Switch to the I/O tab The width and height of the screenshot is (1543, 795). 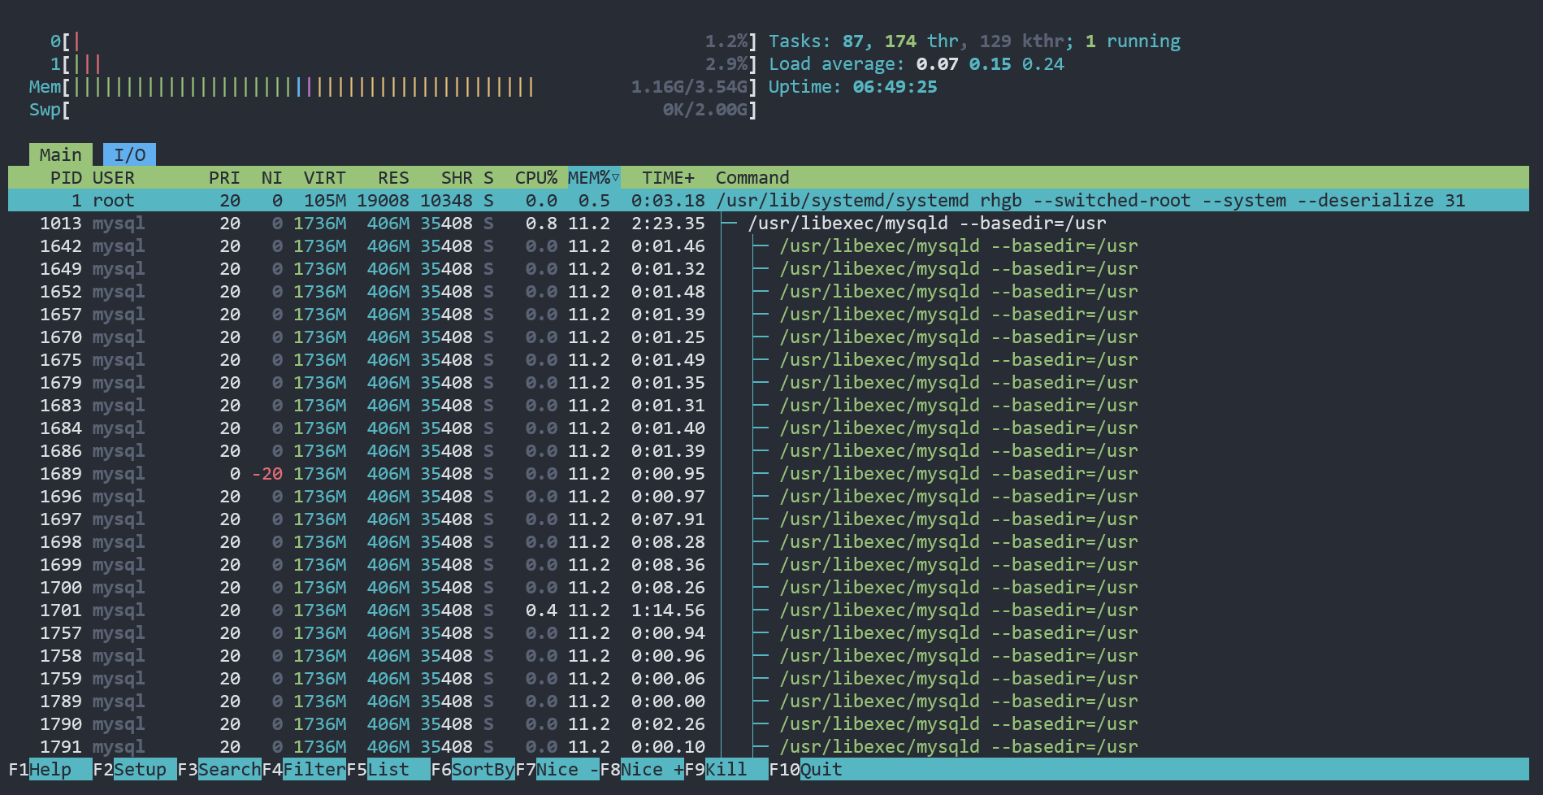pos(129,154)
